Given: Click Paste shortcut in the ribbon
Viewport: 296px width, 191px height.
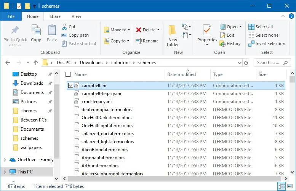Looking at the screenshot, I should tap(79, 44).
